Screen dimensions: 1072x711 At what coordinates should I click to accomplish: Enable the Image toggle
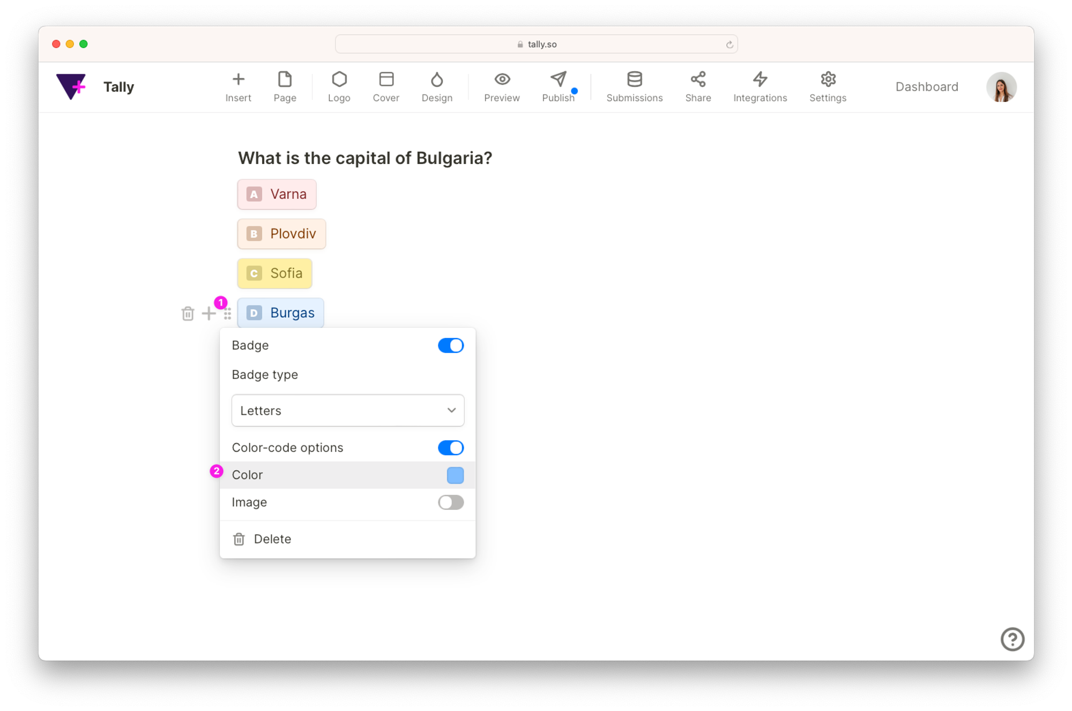[450, 502]
